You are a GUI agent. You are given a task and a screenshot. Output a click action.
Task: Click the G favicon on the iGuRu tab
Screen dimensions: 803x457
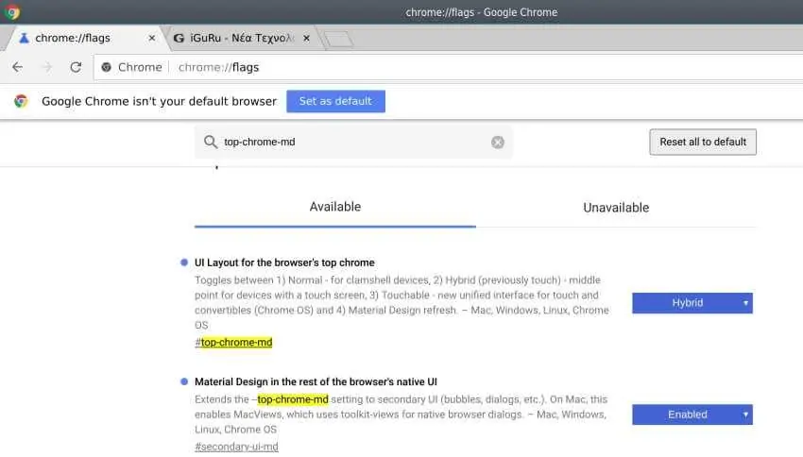tap(179, 39)
